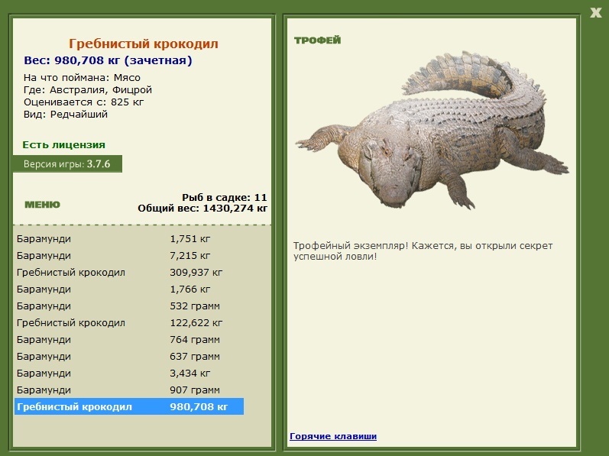Screen dimensions: 609x456
Task: Select the Гребнистый крокодил 309,937 кг row
Action: [129, 273]
